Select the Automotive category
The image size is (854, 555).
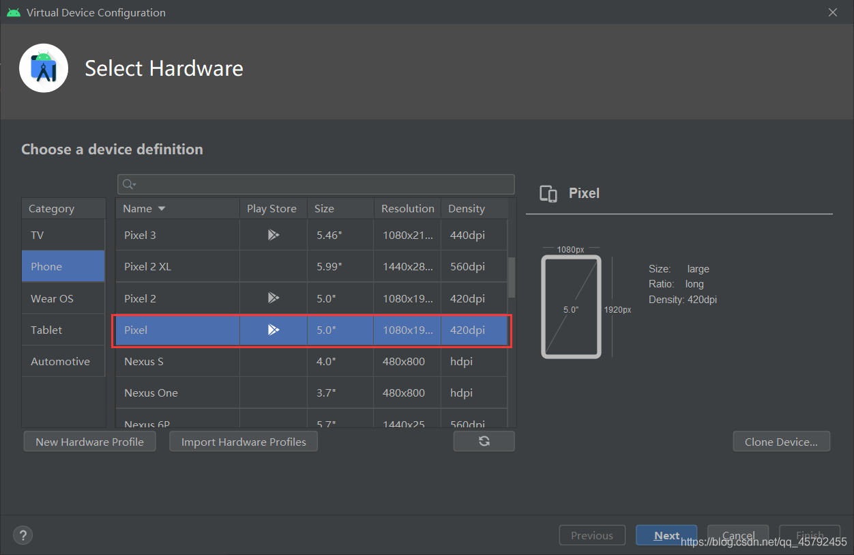pyautogui.click(x=63, y=361)
